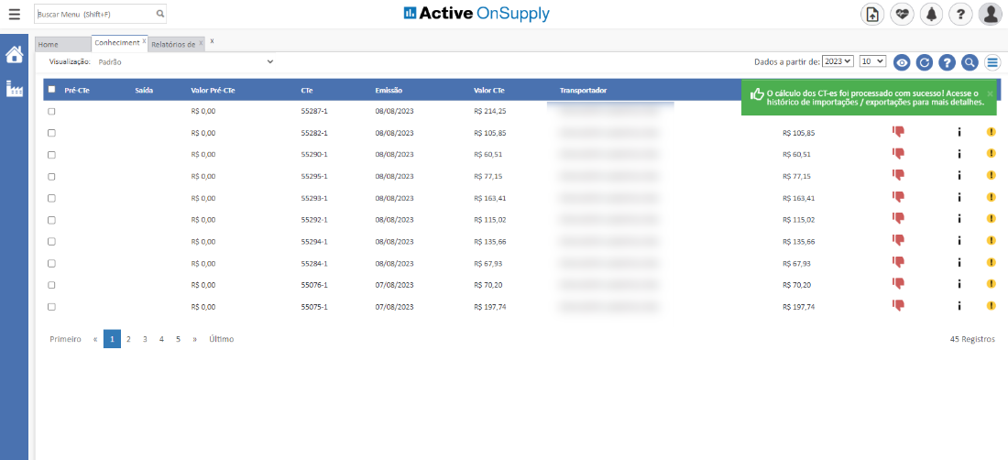
Task: Click the search magnifier in menu search
Action: (160, 14)
